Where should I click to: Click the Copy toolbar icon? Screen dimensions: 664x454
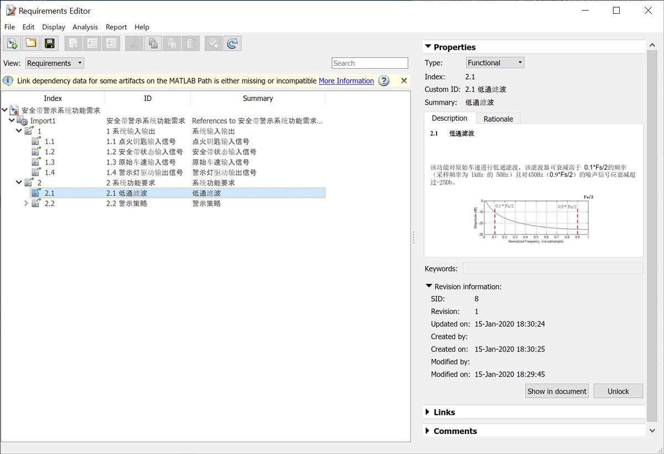click(153, 44)
